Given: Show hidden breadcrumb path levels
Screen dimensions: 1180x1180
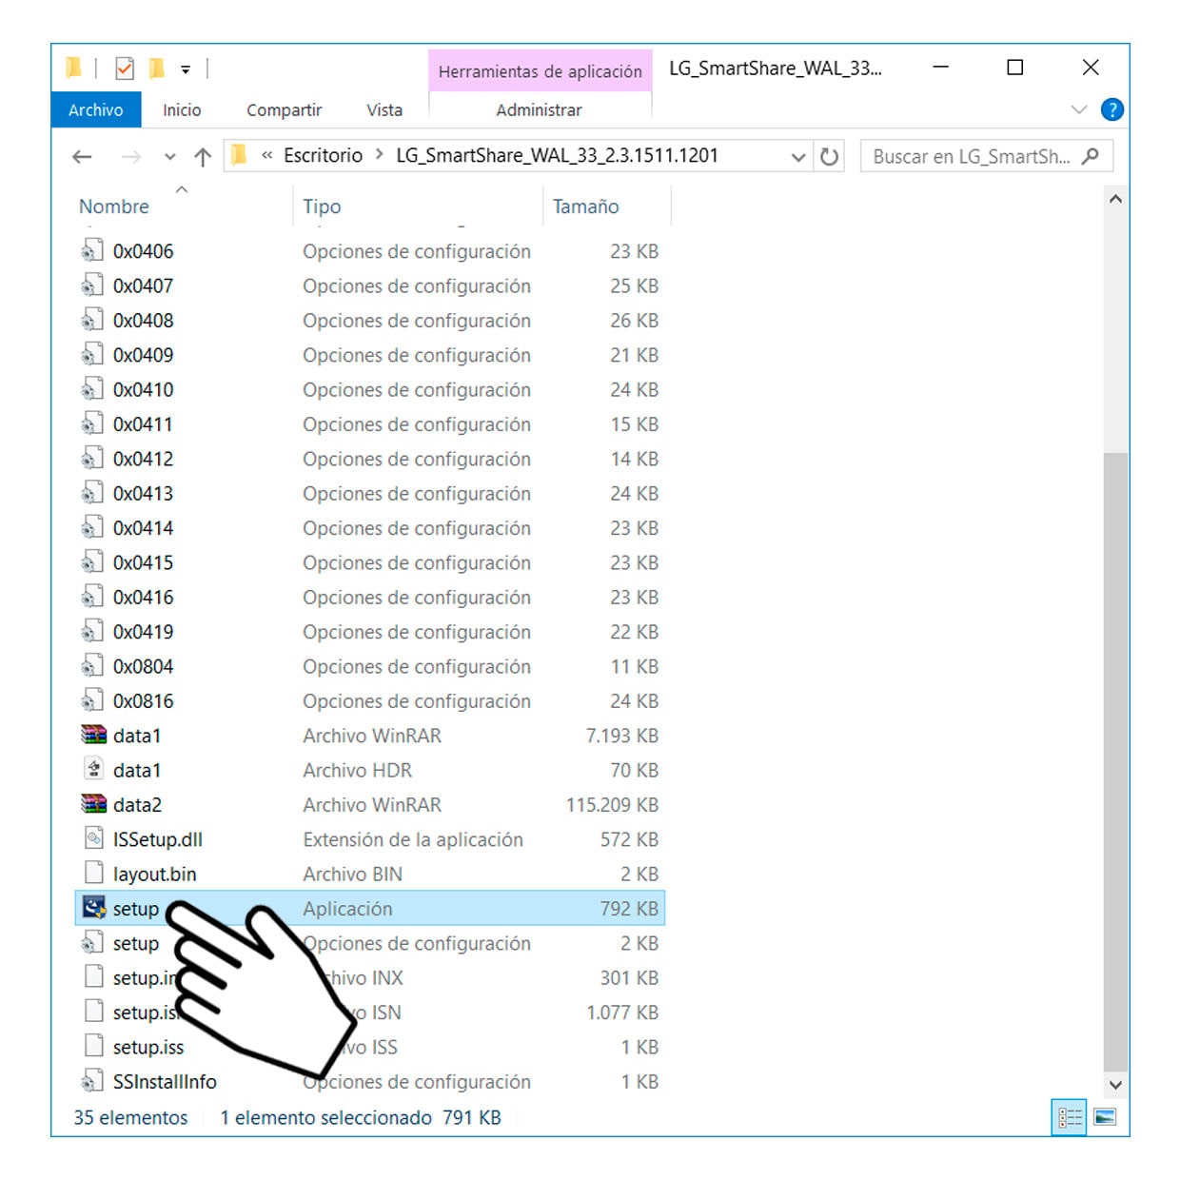Looking at the screenshot, I should point(267,155).
